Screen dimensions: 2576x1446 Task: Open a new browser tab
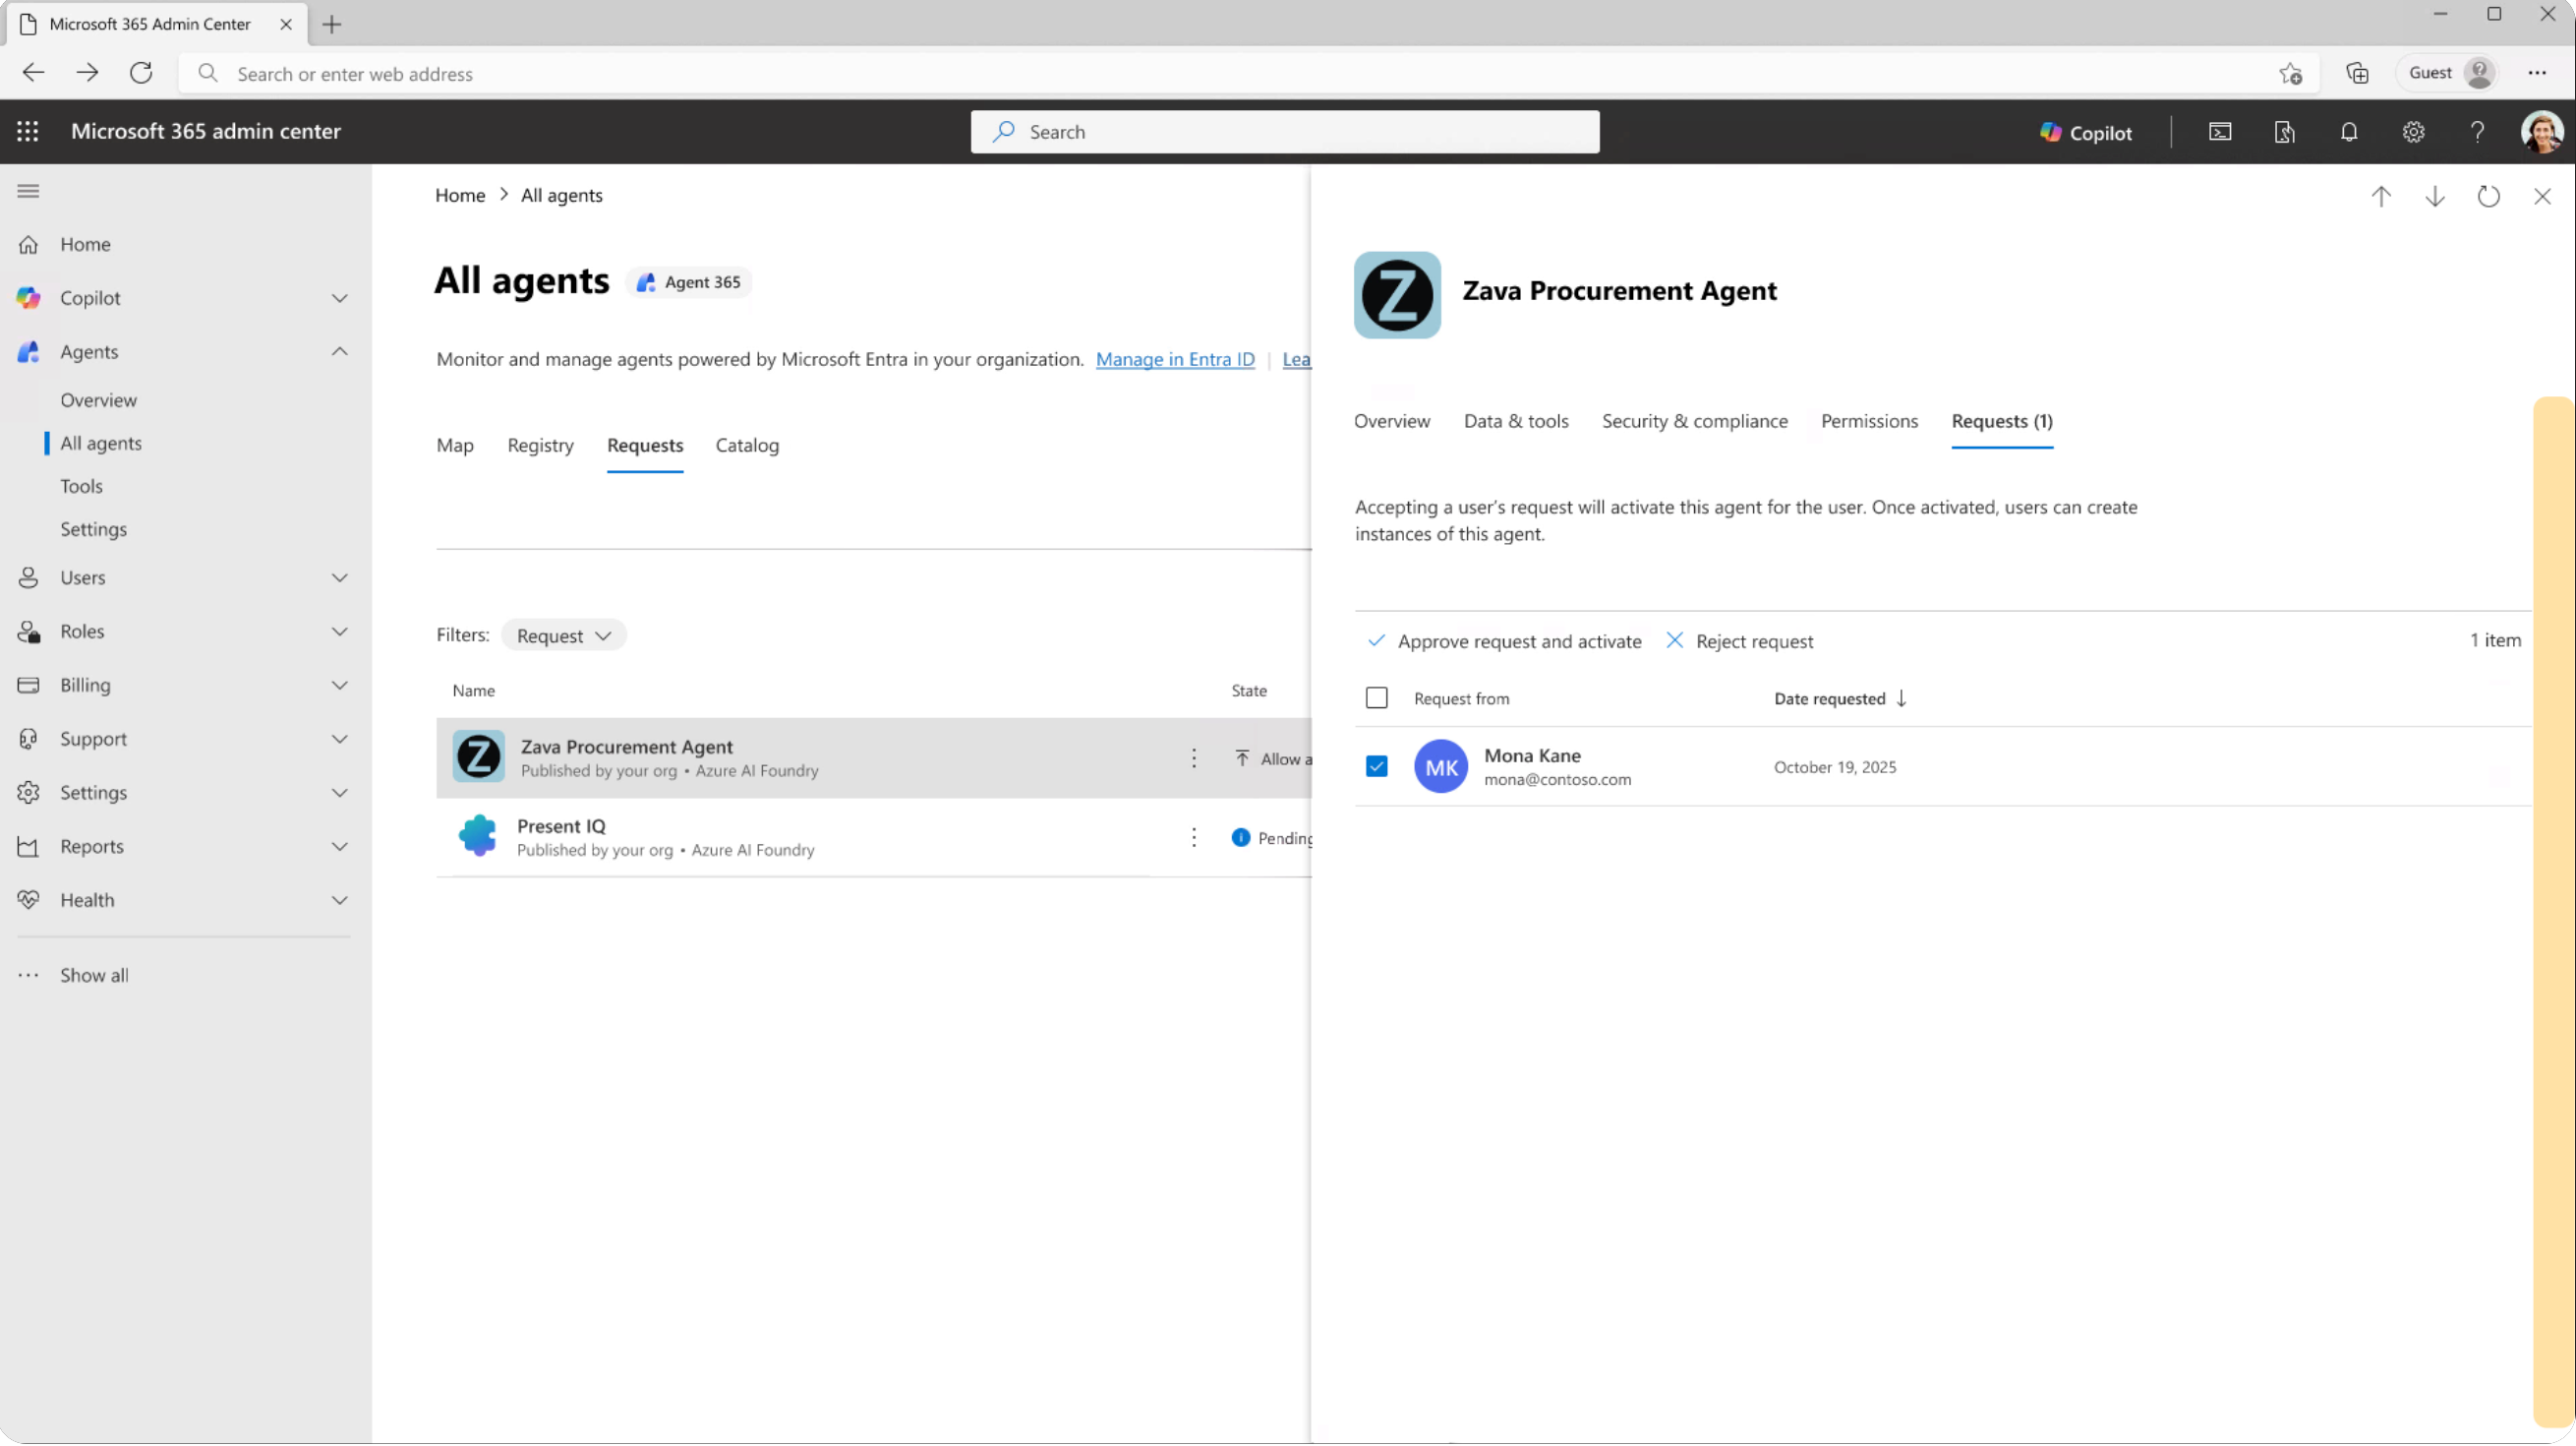point(332,24)
